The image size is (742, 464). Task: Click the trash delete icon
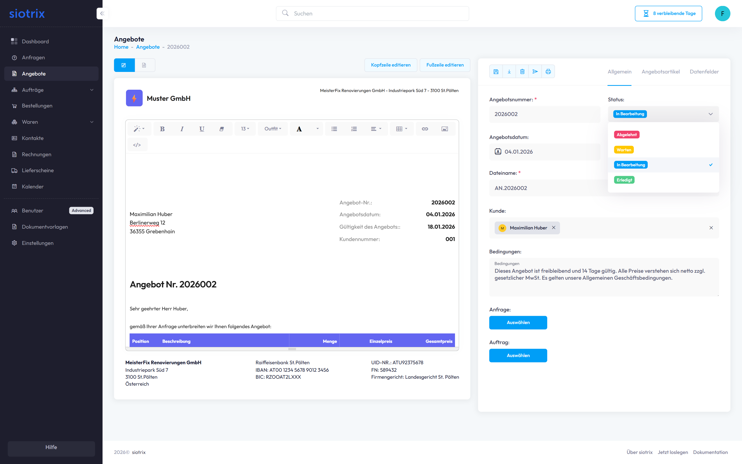[x=522, y=71]
